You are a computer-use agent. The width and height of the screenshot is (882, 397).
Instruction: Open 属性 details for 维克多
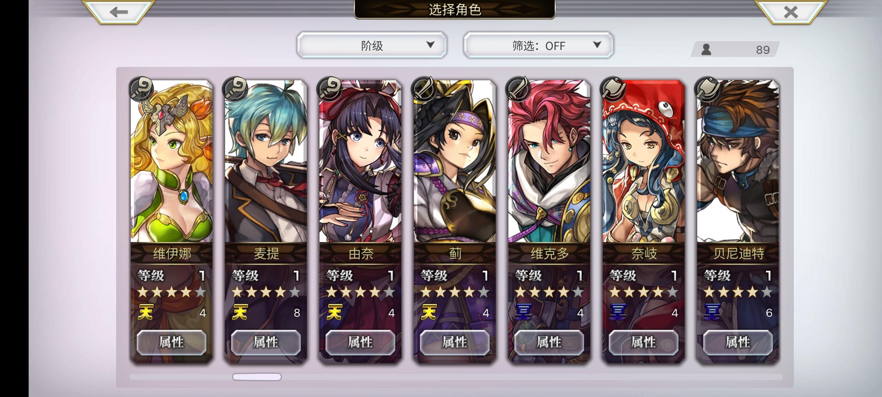tap(549, 342)
